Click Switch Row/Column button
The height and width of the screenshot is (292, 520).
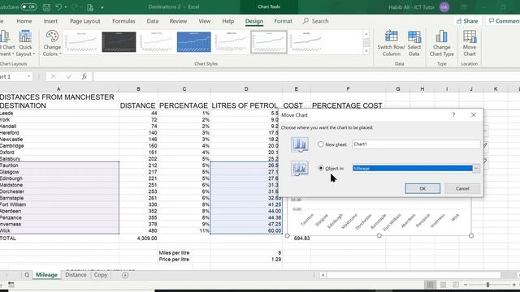391,43
